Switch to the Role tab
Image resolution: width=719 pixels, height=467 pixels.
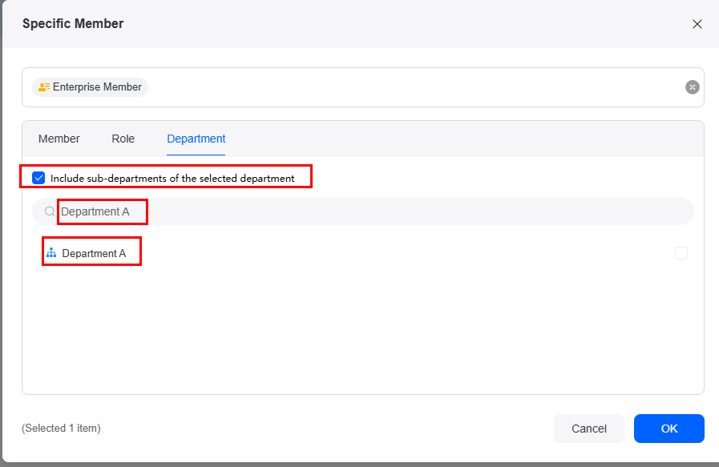(123, 139)
